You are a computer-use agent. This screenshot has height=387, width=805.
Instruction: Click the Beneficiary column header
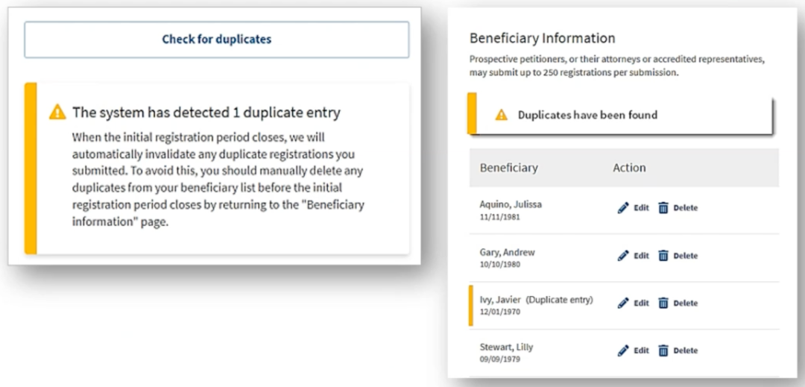508,168
